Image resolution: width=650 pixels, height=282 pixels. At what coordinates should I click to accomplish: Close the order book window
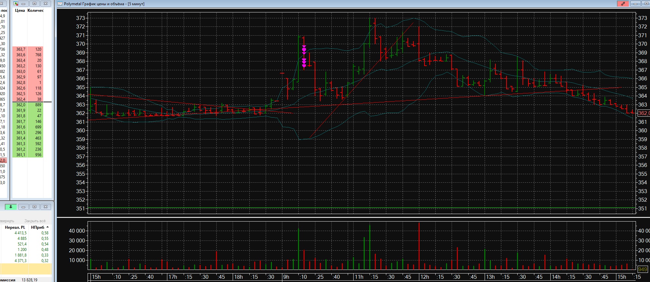click(x=45, y=4)
